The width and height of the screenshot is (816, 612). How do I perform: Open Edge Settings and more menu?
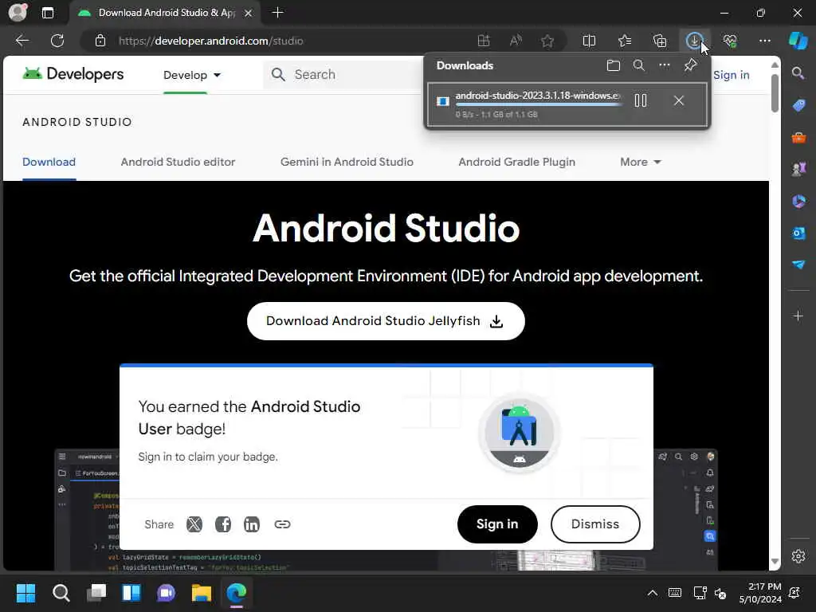[x=764, y=41]
